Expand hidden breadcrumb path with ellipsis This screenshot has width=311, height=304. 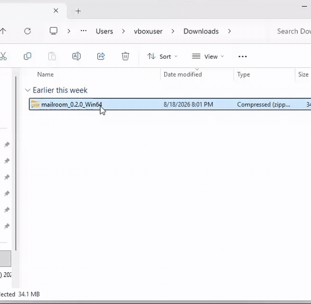coord(84,31)
